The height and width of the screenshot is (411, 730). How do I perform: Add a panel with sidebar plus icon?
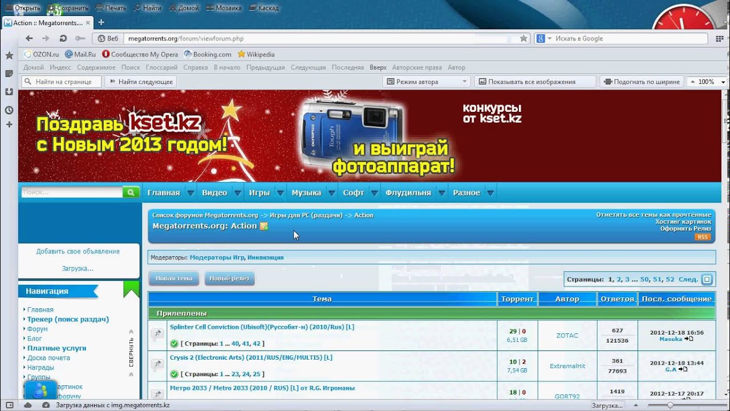(9, 124)
